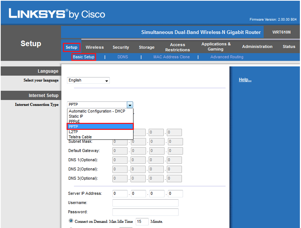Select PPTP in the connection type list
This screenshot has width=301, height=228.
click(100, 127)
